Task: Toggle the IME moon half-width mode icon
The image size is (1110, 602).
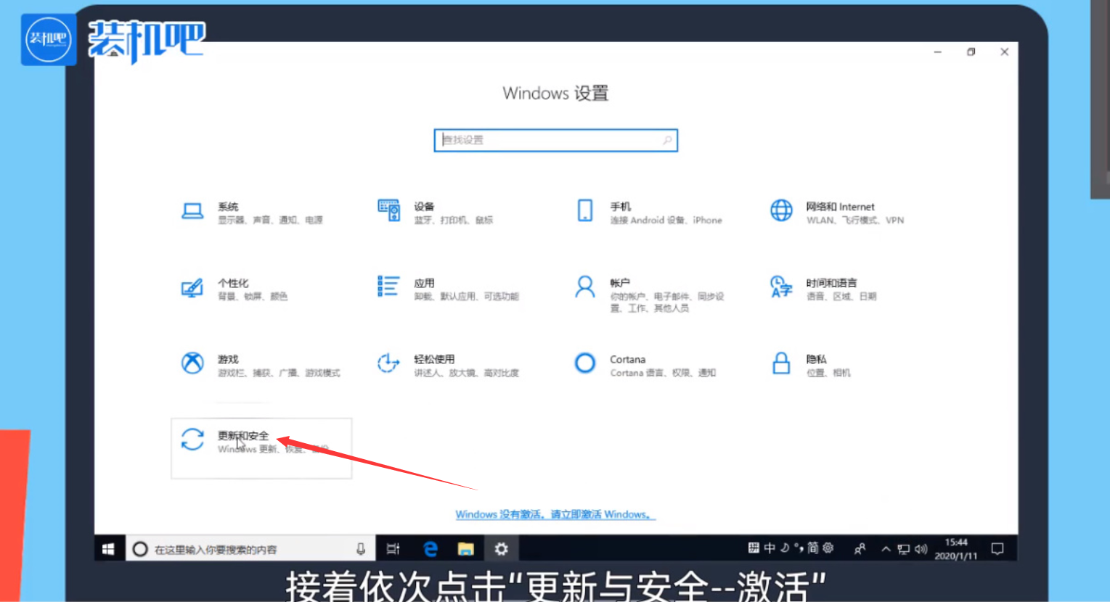Action: point(785,548)
